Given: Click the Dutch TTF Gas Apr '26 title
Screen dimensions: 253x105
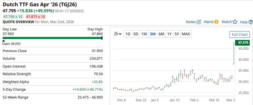Looking at the screenshot, I should [x=40, y=5].
